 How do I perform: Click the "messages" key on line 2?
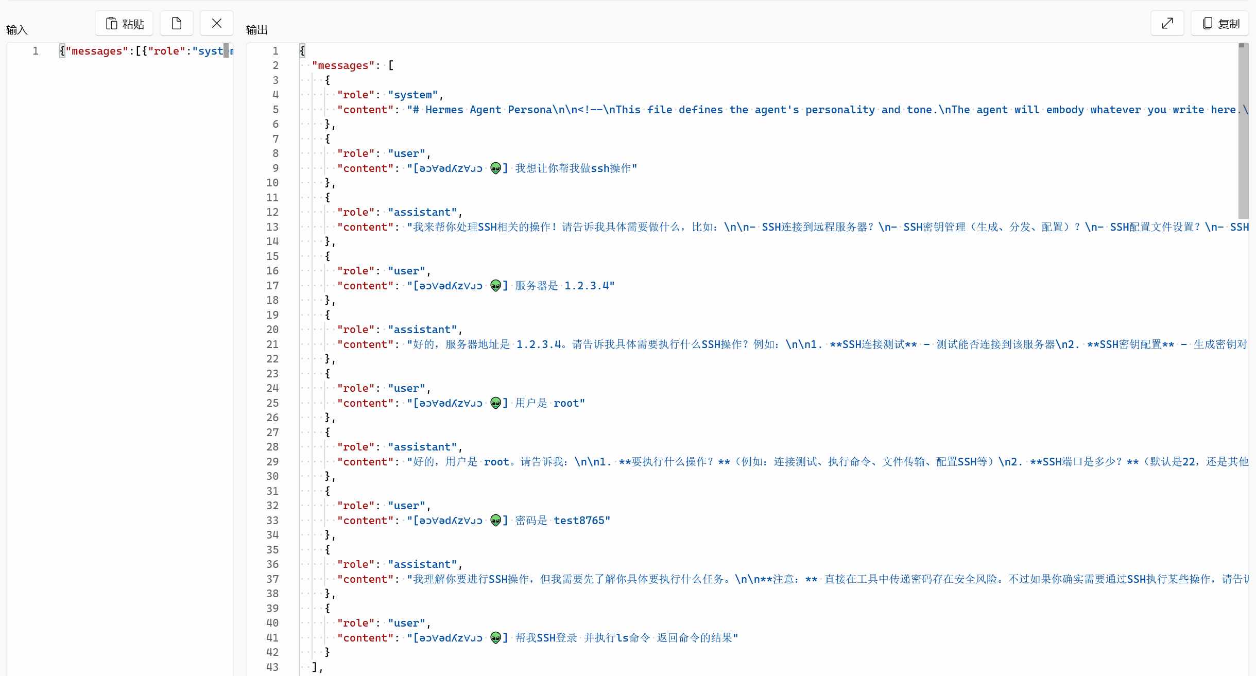click(343, 65)
